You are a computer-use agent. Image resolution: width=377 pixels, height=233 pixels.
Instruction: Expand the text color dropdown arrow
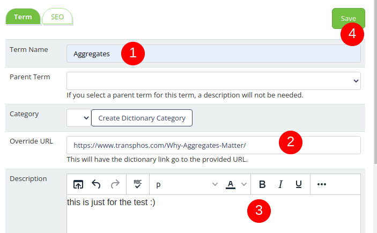point(244,184)
